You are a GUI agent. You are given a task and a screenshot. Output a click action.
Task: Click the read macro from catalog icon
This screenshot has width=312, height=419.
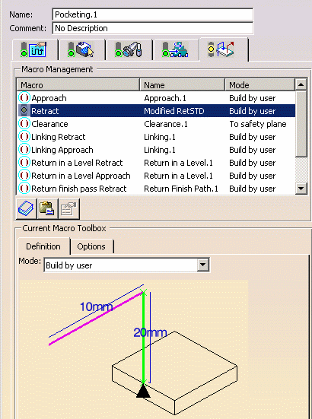point(26,209)
